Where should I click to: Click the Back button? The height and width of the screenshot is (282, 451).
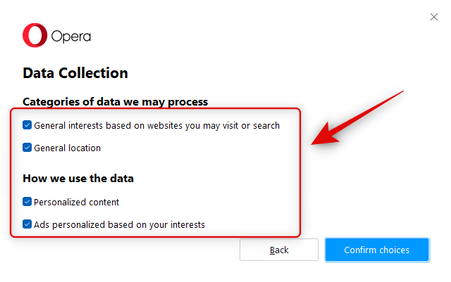click(x=279, y=250)
